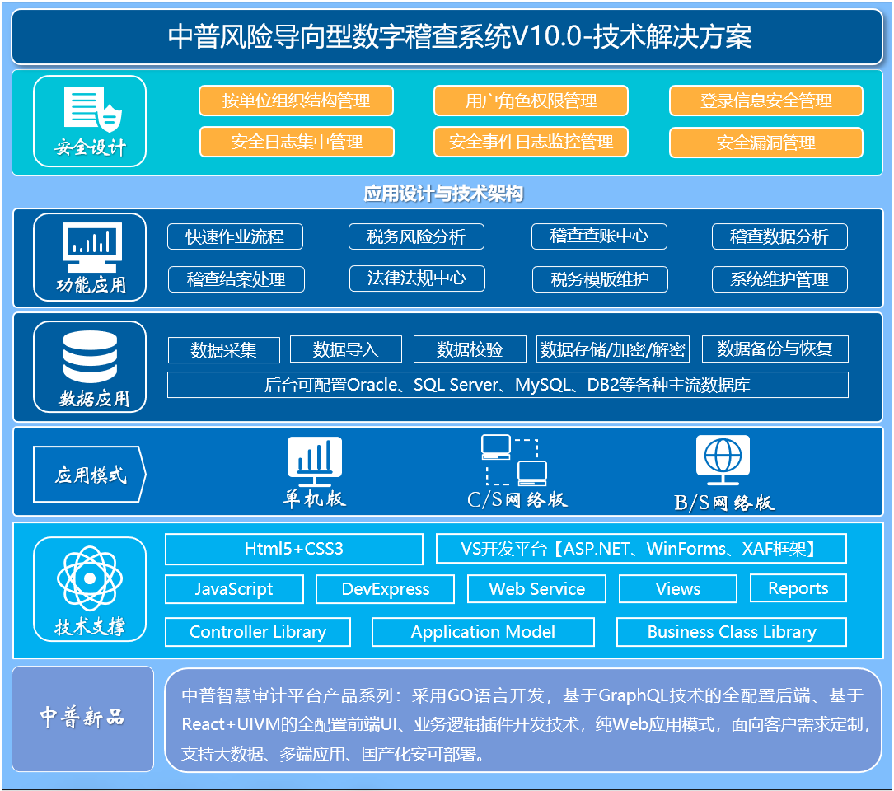Viewport: 894px width, 791px height.
Task: Click the 数据应用 database icon
Action: [90, 357]
